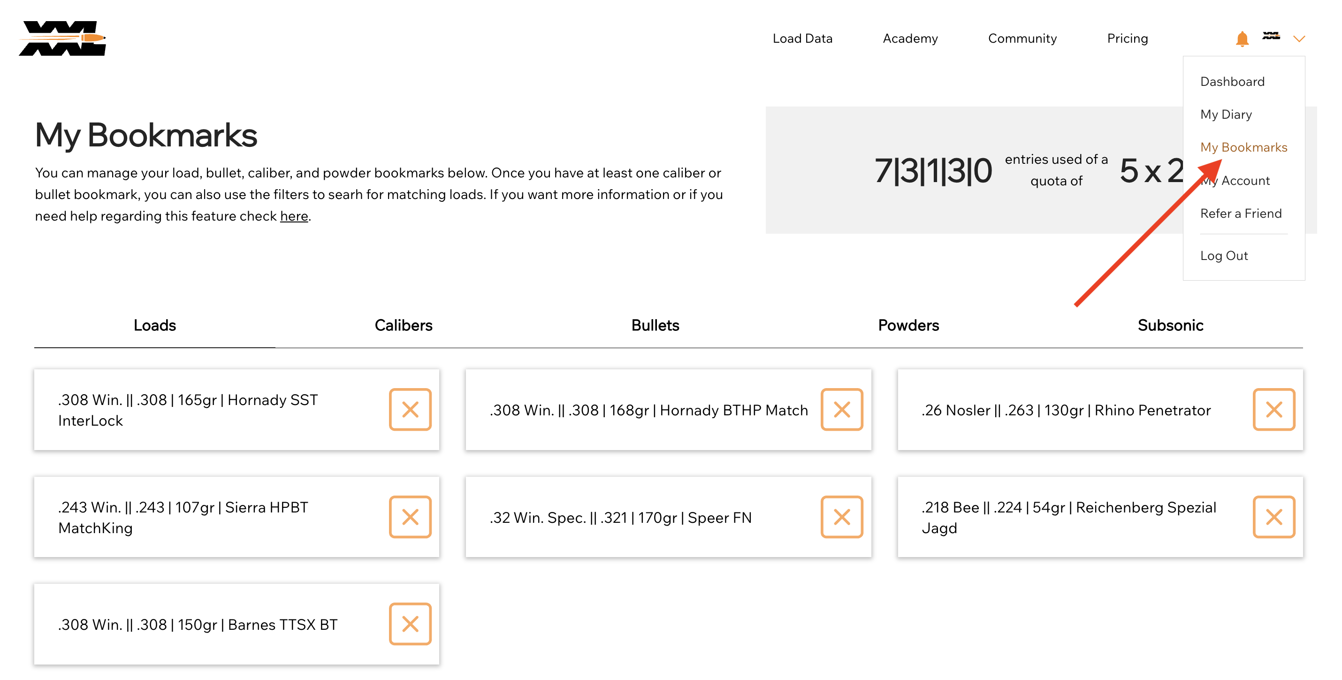Viewport: 1342px width, 680px height.
Task: Collapse the account dropdown chevron
Action: tap(1299, 38)
